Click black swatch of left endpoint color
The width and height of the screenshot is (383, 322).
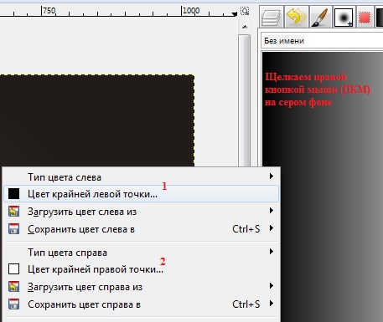[x=13, y=194]
